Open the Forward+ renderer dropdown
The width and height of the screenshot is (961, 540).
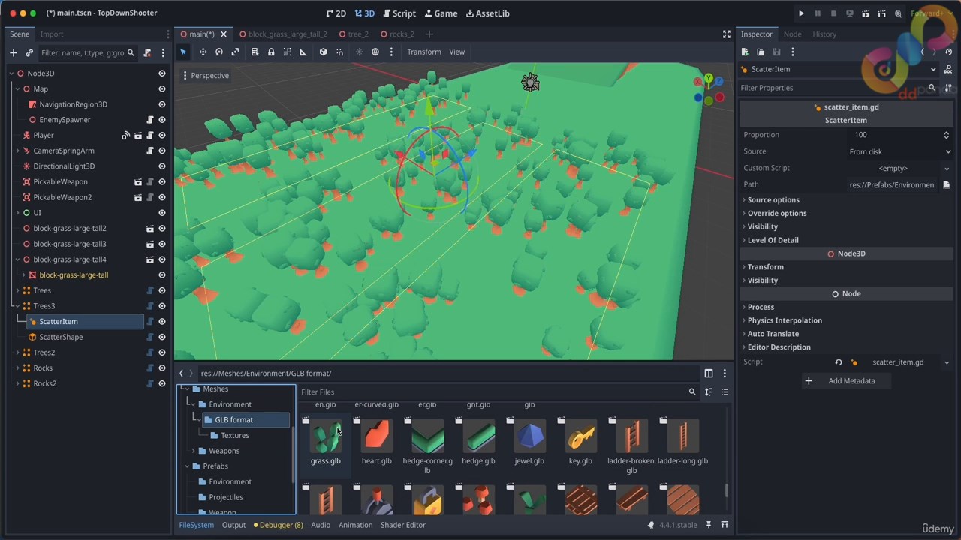point(931,13)
